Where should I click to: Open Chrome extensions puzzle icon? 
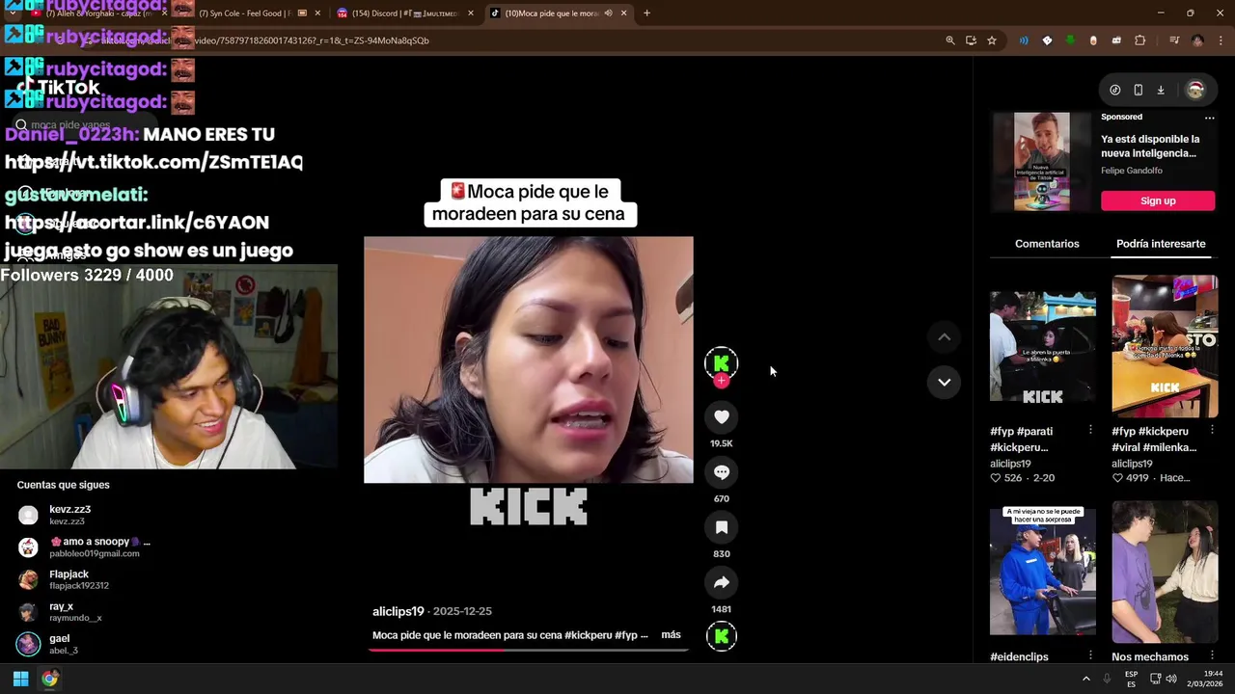1140,40
